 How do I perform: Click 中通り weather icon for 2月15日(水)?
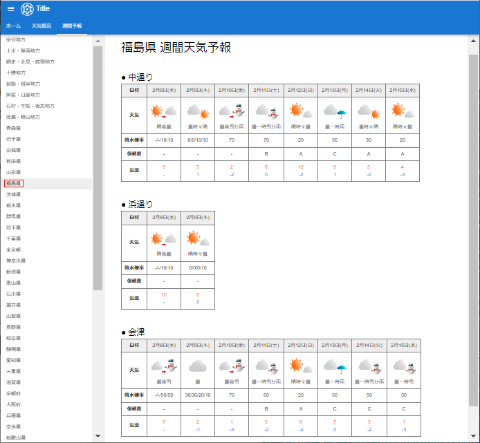coord(403,111)
